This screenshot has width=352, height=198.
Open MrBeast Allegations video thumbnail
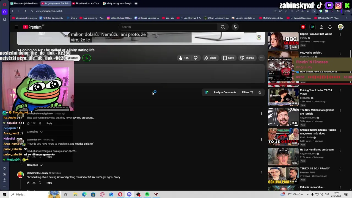coord(283,117)
